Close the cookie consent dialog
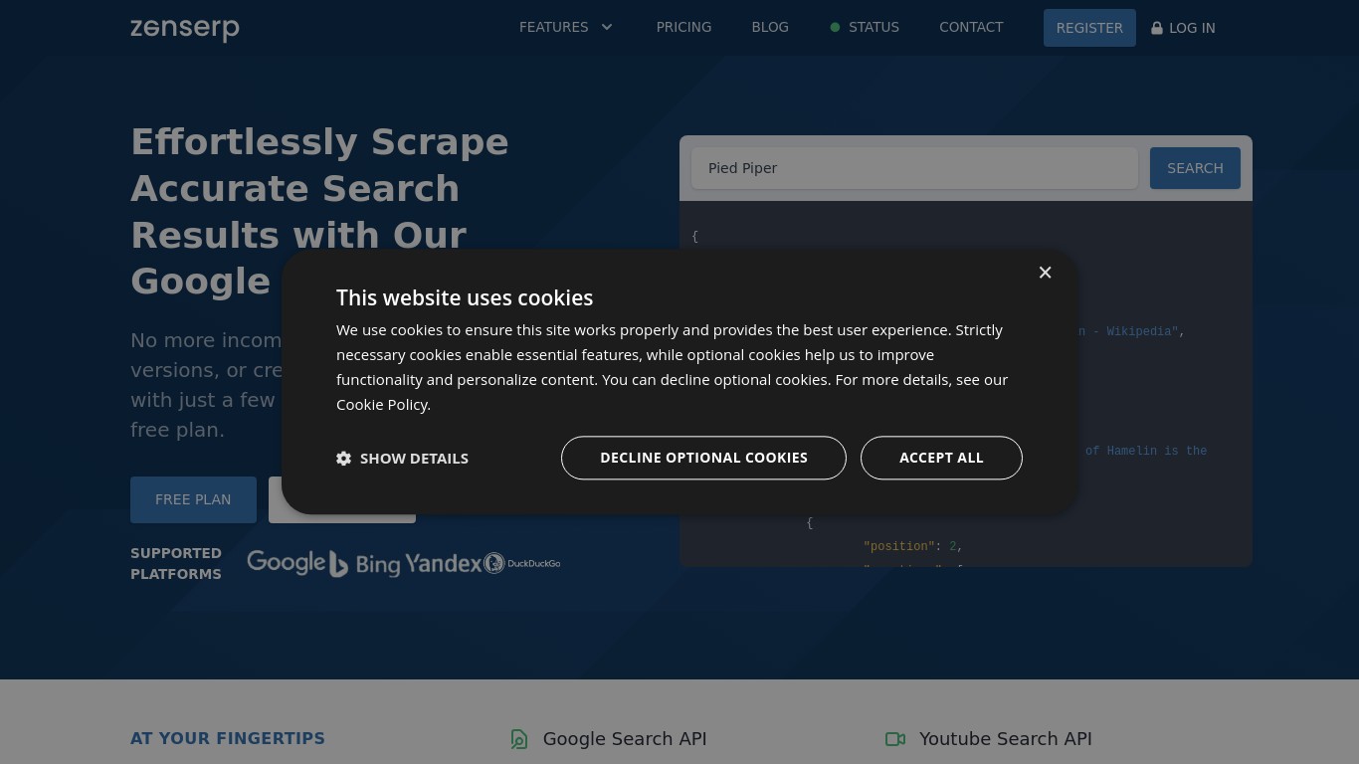 (1045, 273)
